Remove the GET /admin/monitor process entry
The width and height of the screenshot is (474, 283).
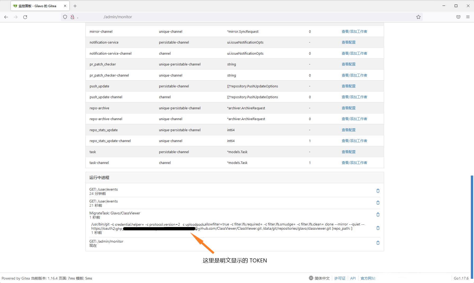[x=378, y=243]
